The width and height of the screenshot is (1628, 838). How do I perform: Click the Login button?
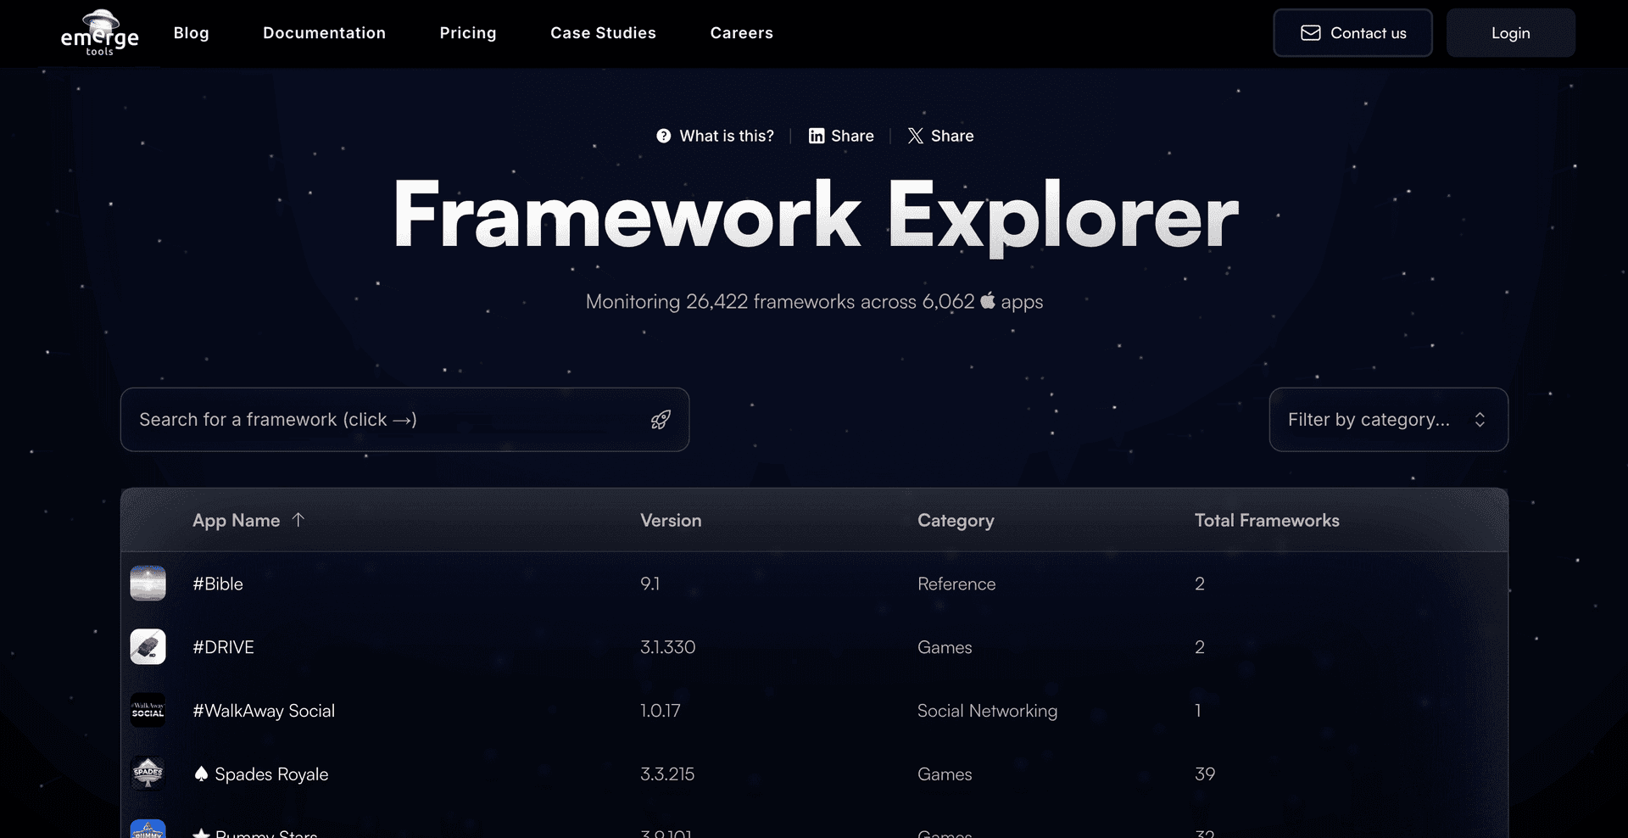tap(1511, 32)
